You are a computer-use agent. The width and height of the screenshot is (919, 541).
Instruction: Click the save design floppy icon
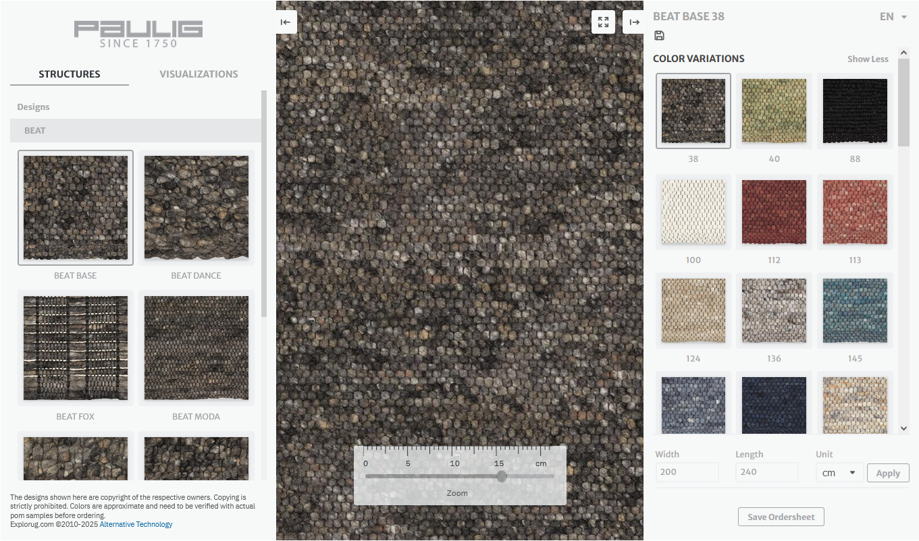point(660,36)
